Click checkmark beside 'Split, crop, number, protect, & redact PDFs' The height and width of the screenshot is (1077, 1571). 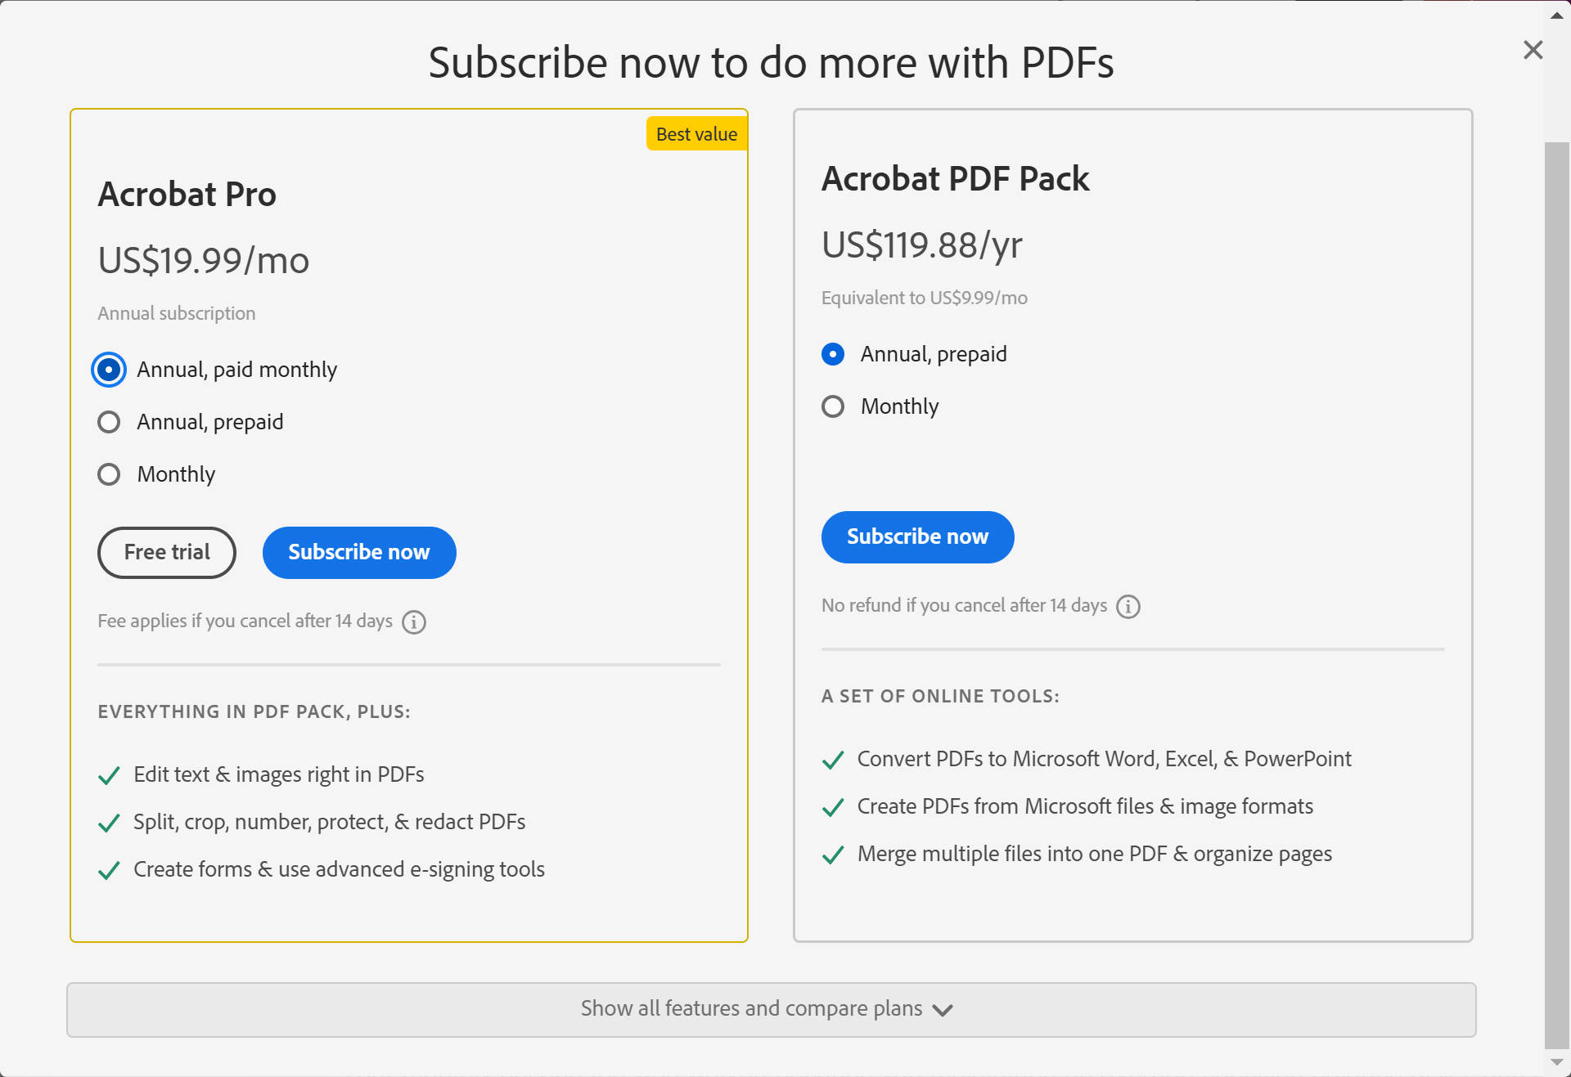point(109,823)
